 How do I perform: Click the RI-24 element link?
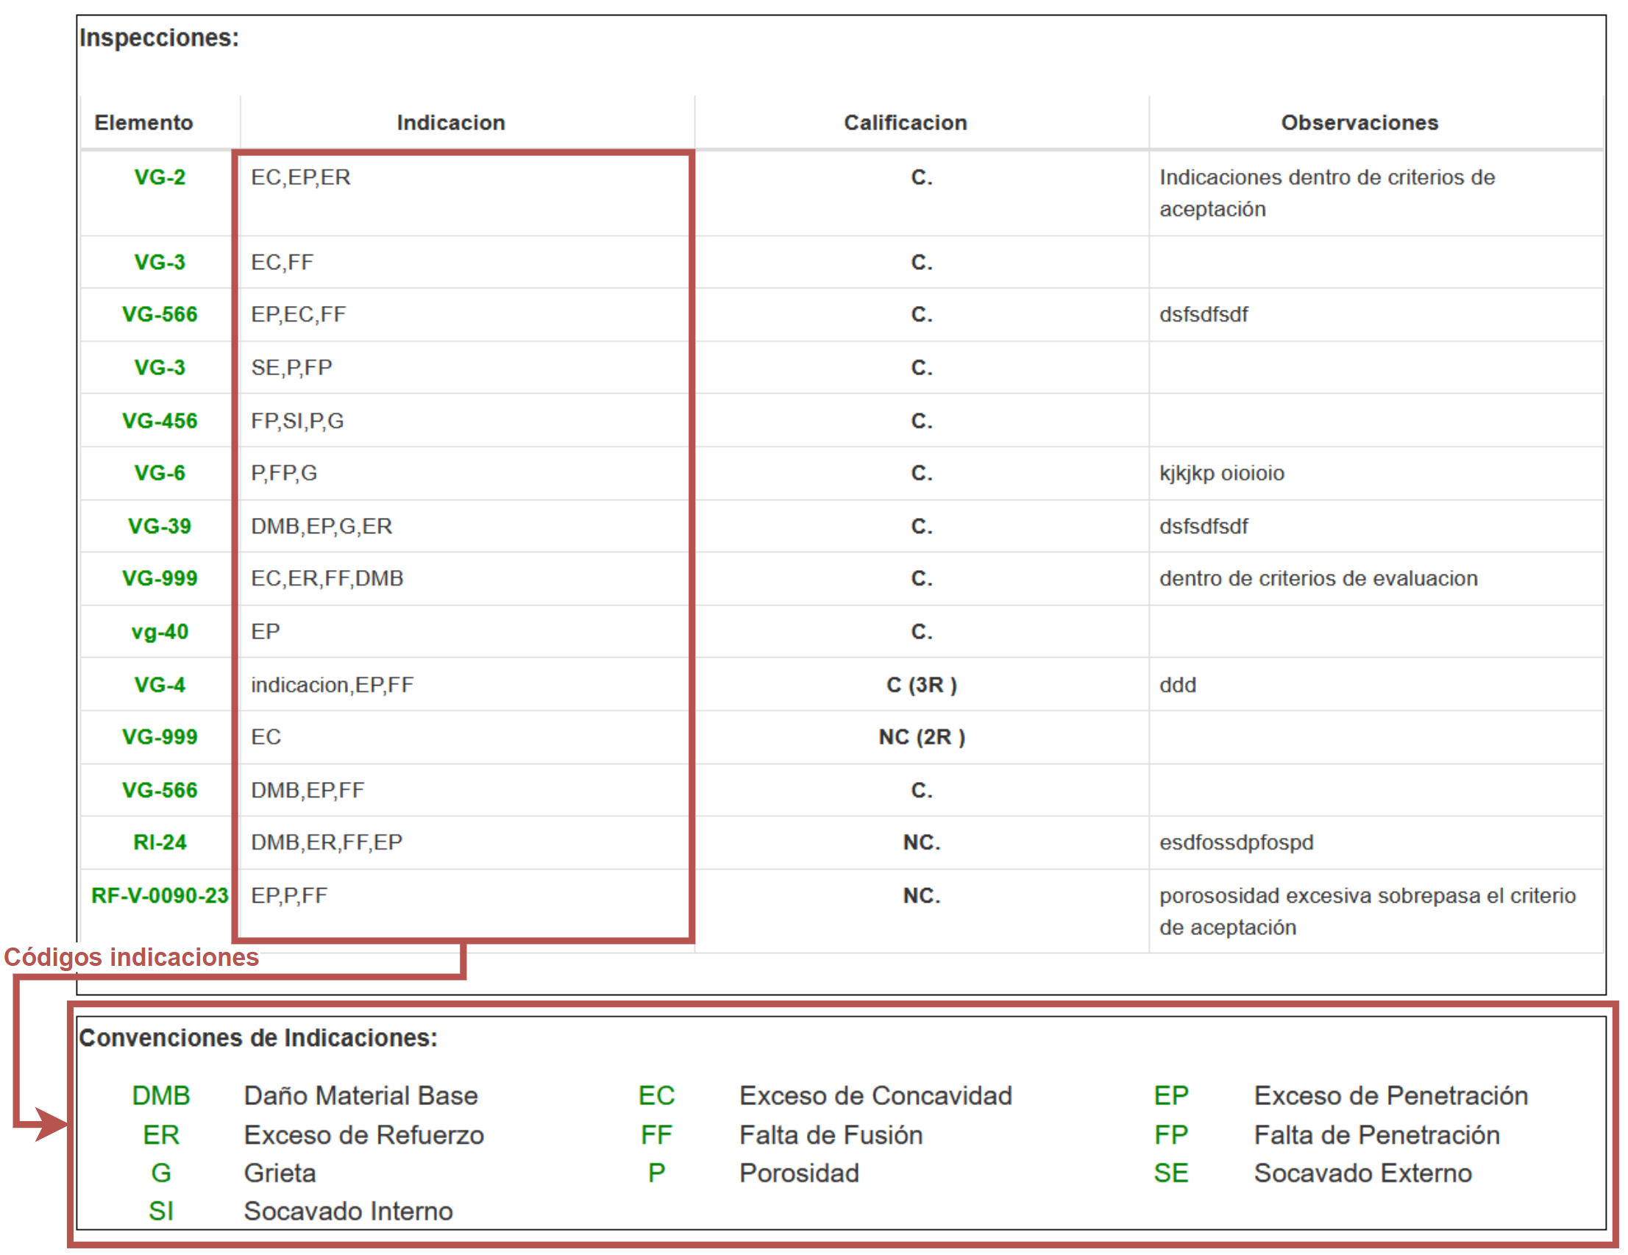point(160,842)
